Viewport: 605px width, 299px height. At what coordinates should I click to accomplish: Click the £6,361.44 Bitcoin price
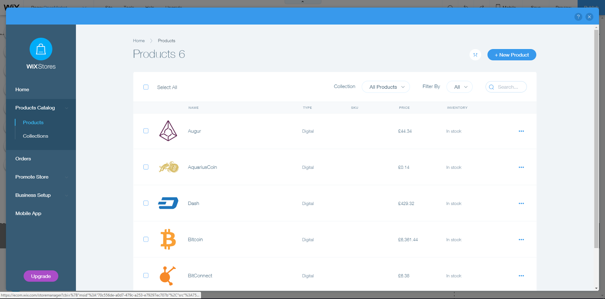[x=408, y=240]
